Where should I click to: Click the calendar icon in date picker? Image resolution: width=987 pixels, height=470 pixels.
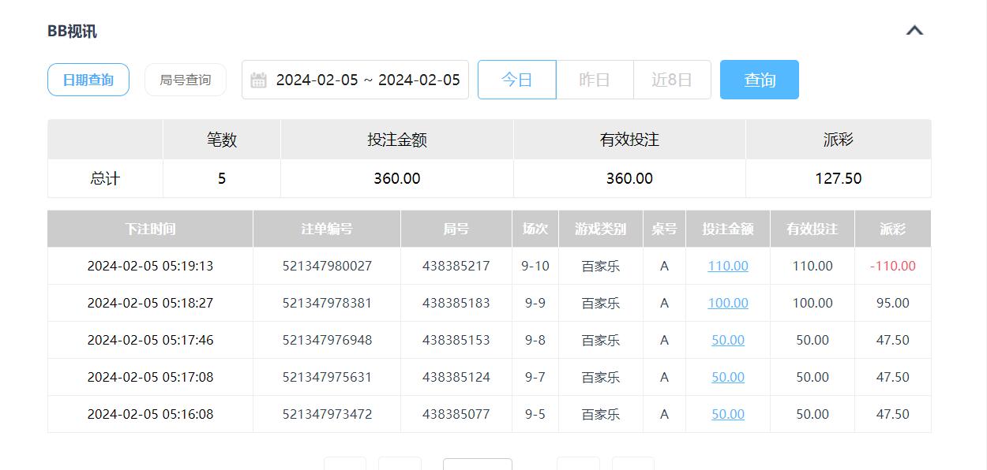pyautogui.click(x=258, y=80)
